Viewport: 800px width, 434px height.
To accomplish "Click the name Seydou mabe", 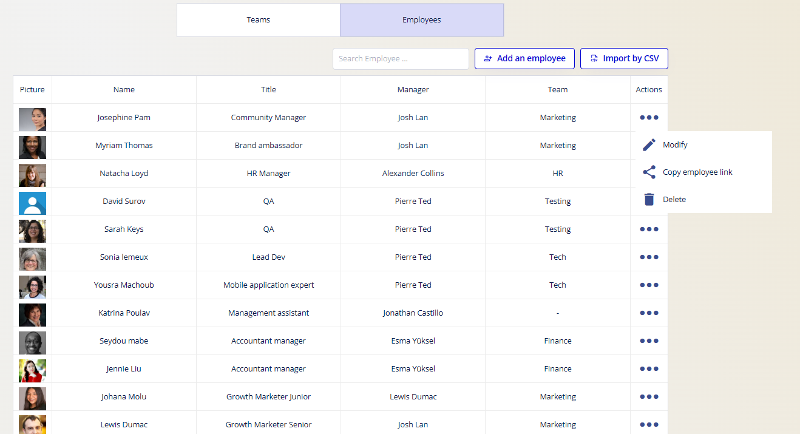I will 124,341.
